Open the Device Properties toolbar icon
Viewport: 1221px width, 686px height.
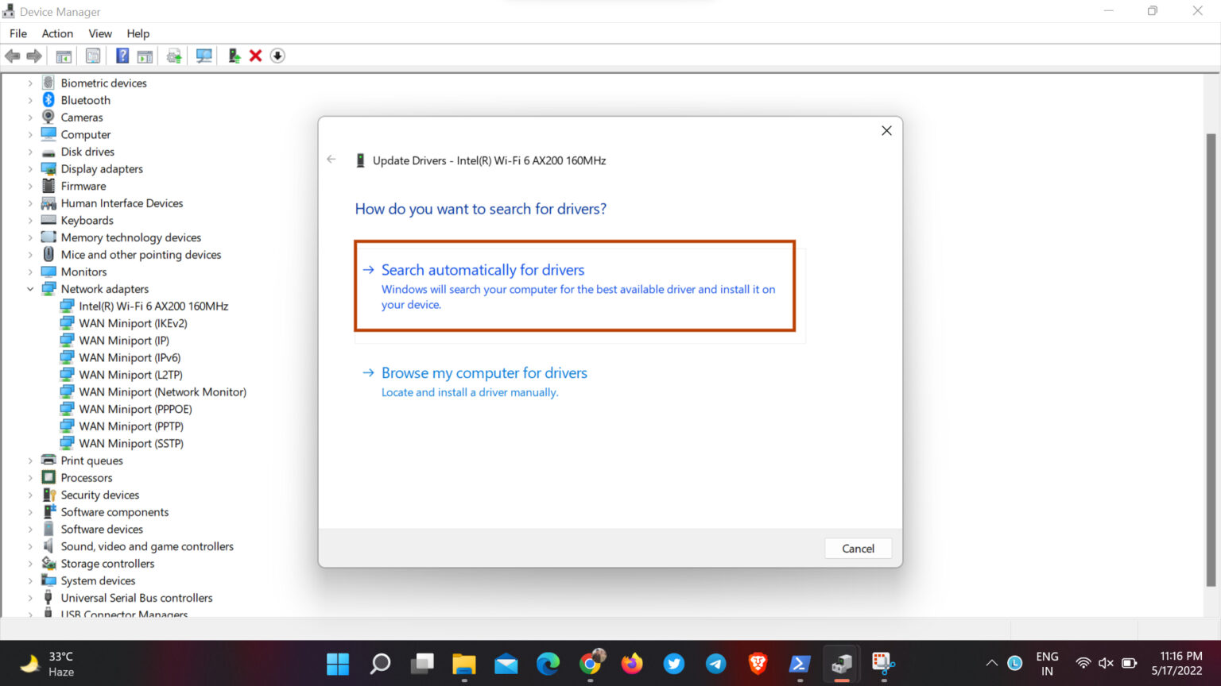click(92, 55)
